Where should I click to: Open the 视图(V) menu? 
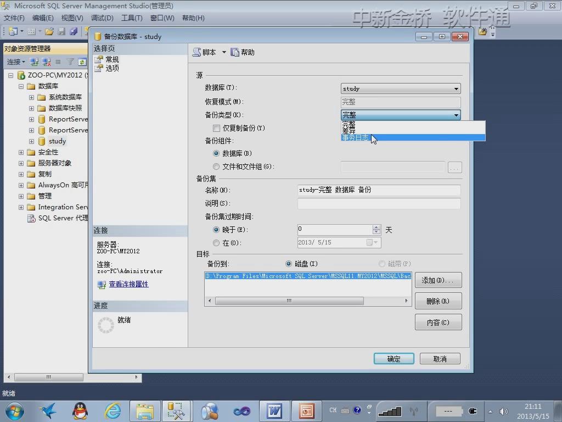[x=72, y=18]
